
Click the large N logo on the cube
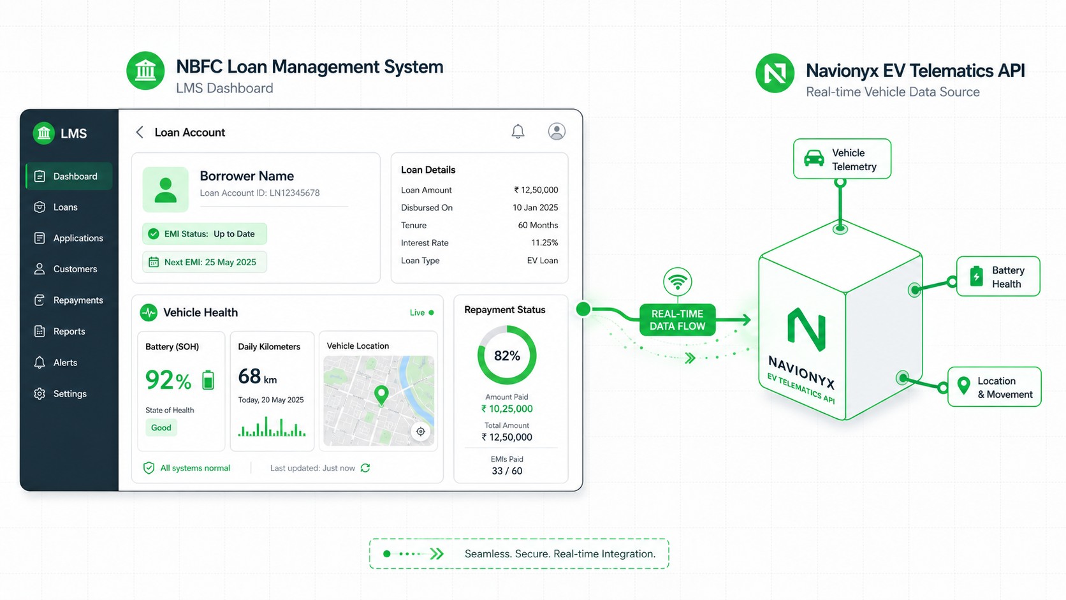pyautogui.click(x=807, y=329)
